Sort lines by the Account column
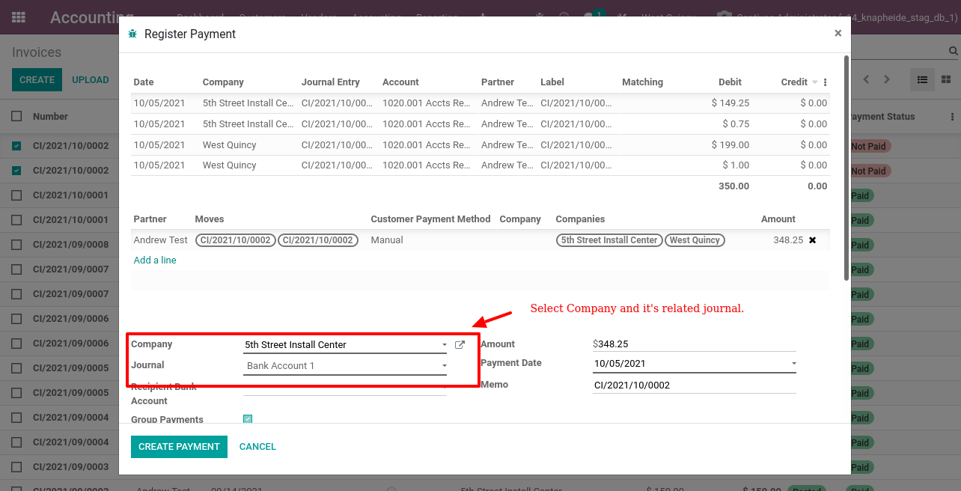Viewport: 961px width, 491px height. [400, 82]
